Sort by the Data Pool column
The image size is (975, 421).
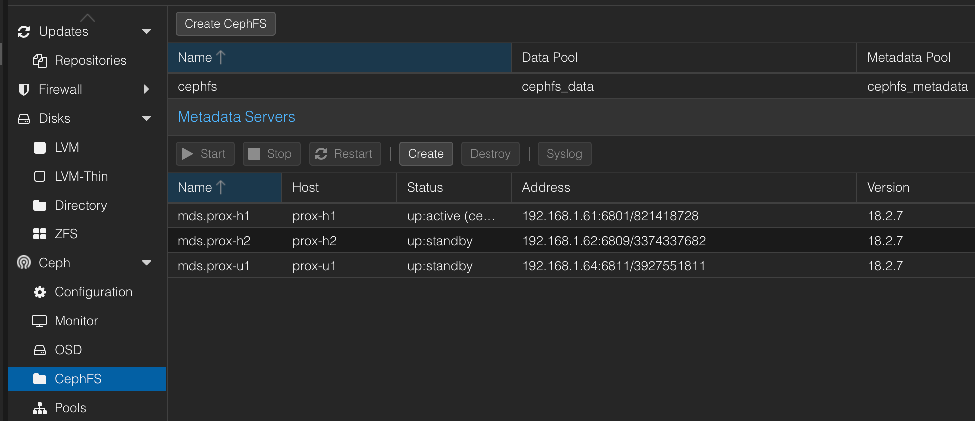pos(684,57)
